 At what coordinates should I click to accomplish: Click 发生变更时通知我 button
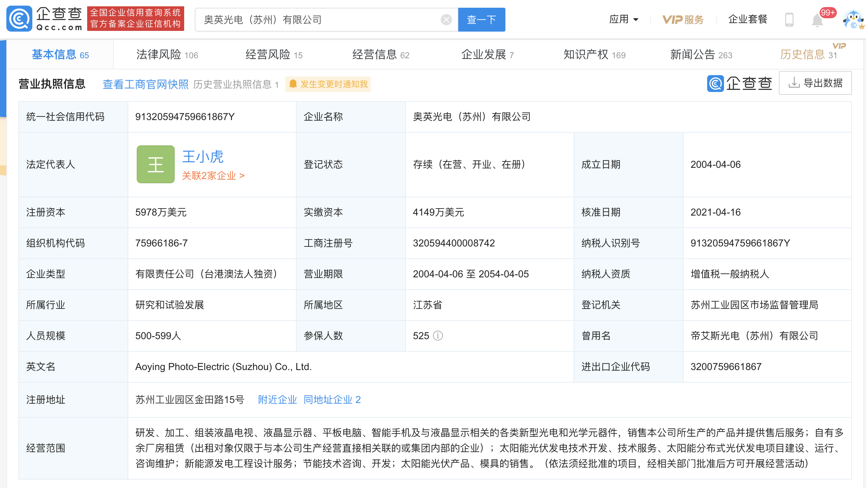point(328,84)
